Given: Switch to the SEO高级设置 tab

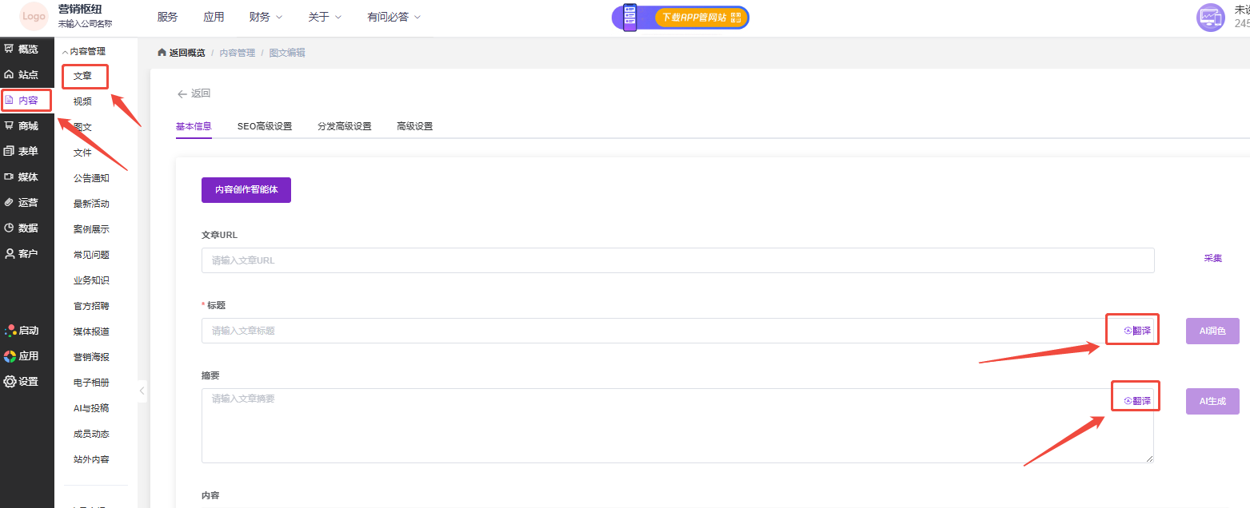Looking at the screenshot, I should pos(264,126).
